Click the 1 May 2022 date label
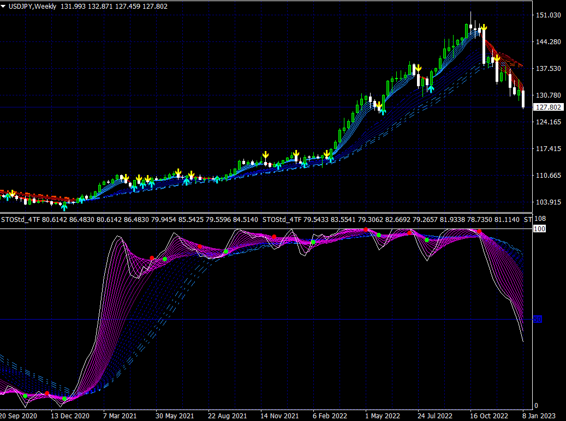566x421 pixels. [x=382, y=416]
